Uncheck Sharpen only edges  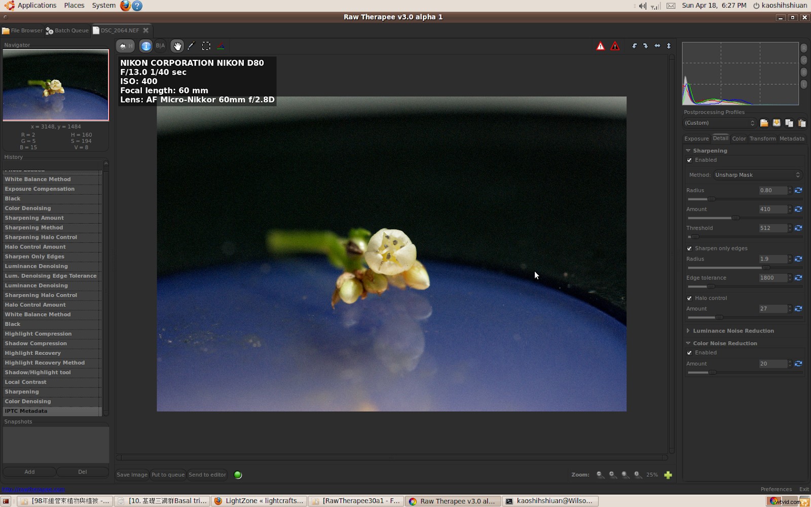point(689,248)
